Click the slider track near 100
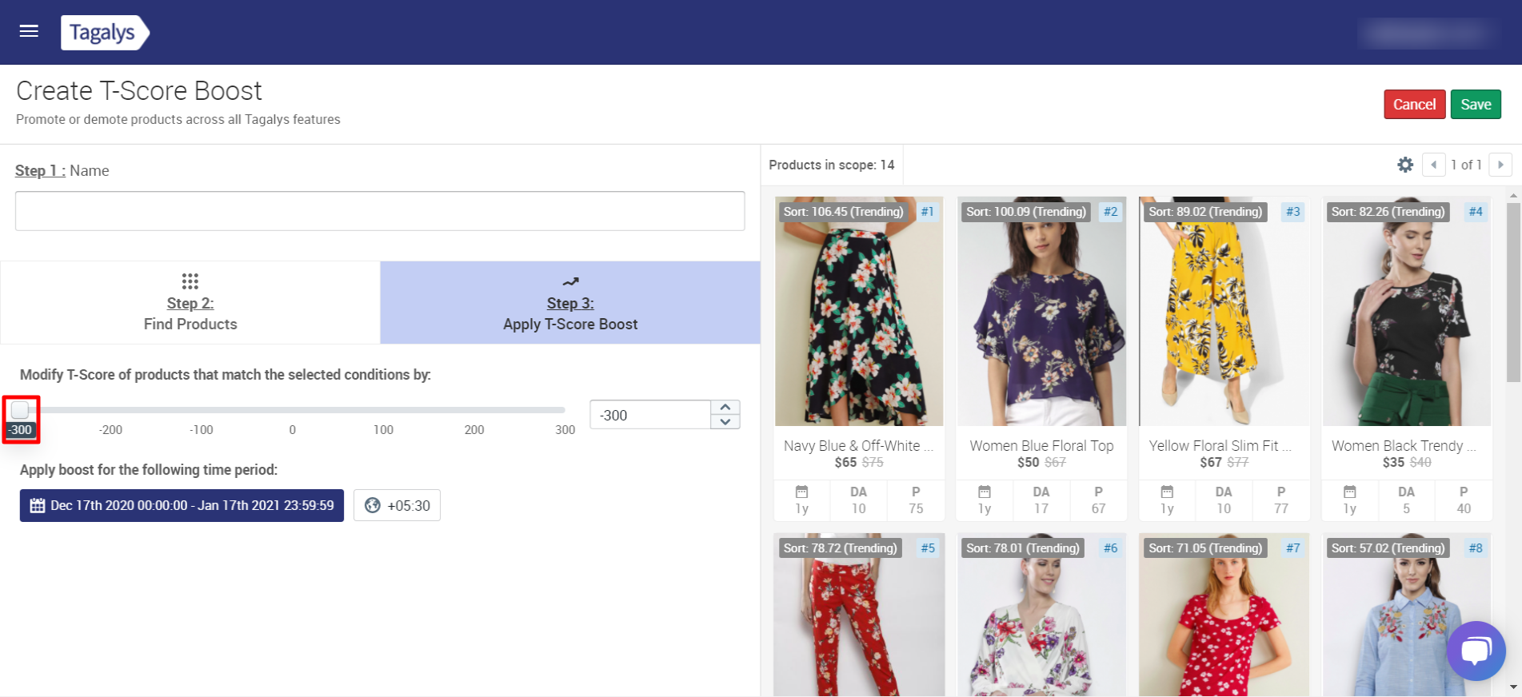 pyautogui.click(x=383, y=410)
